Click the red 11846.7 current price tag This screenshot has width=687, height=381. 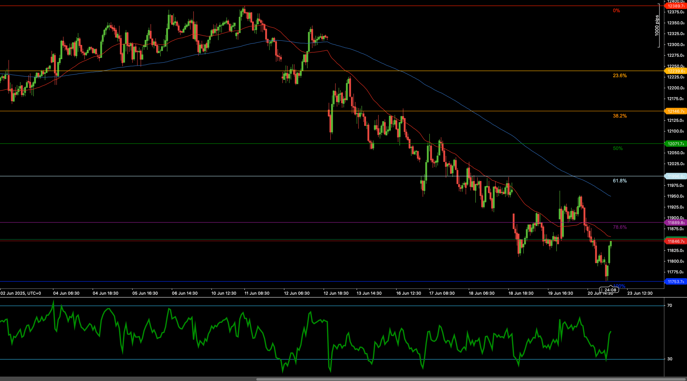click(675, 241)
